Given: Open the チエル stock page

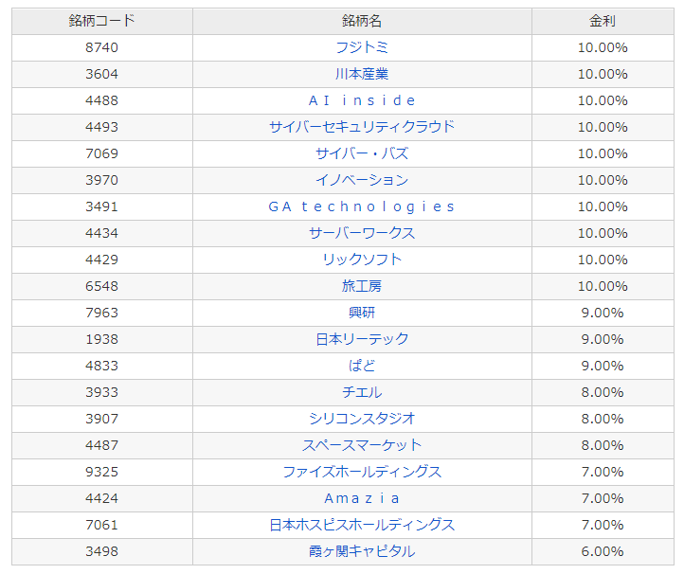Looking at the screenshot, I should tap(362, 392).
